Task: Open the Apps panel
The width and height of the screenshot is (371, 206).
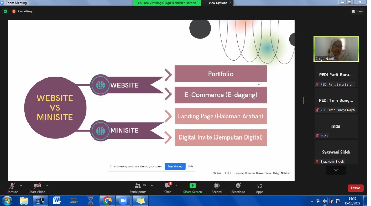Action: point(259,187)
